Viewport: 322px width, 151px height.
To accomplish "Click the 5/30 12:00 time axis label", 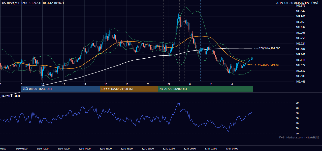I will (63, 149).
